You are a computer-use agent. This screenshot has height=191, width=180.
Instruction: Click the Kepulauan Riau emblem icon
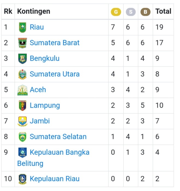click(22, 179)
